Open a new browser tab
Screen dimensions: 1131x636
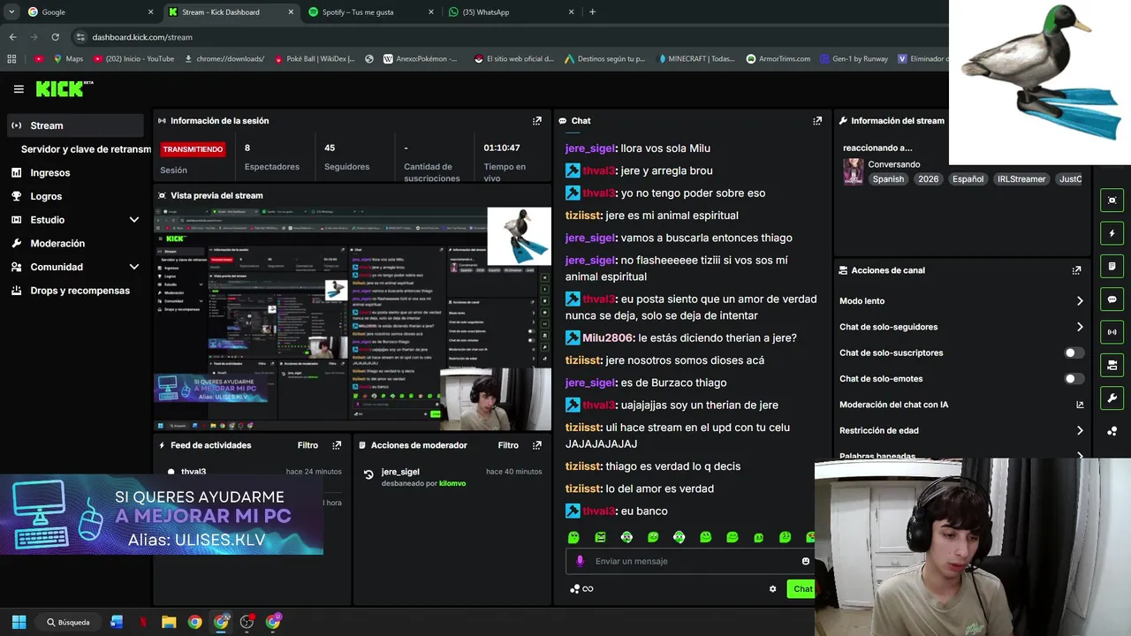[x=592, y=12]
